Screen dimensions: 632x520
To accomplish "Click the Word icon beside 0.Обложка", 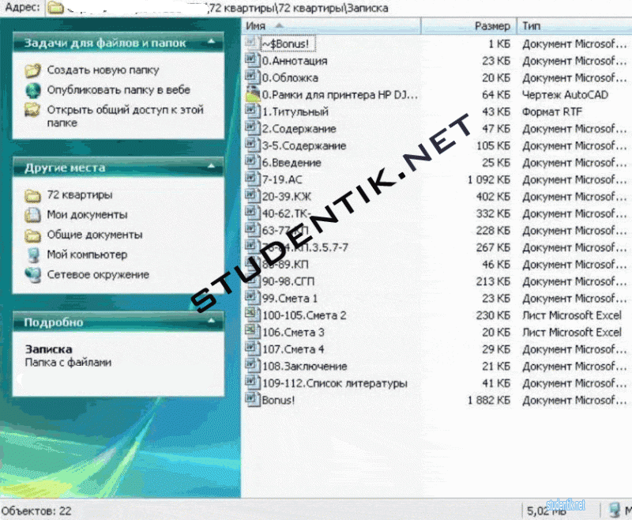I will tap(253, 77).
